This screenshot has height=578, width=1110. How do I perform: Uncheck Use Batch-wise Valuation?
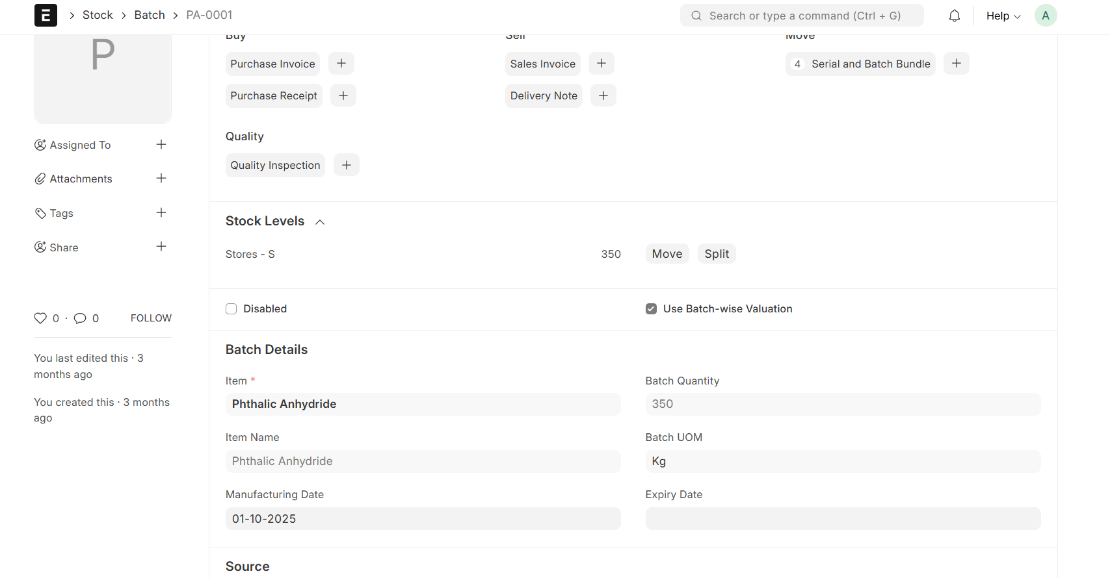coord(651,309)
